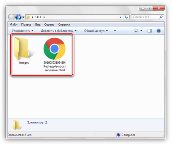Image resolution: width=172 pixels, height=145 pixels.
Task: Click the Поиск: 1111 search field
Action: click(145, 17)
